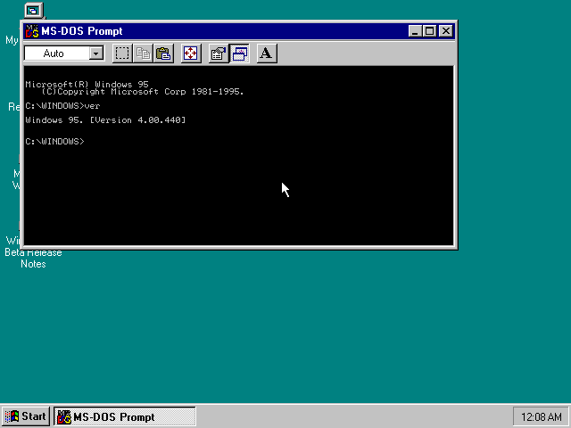Screen dimensions: 571x428
Task: Click the MS-DOS Prompt title bar
Action: click(x=239, y=31)
